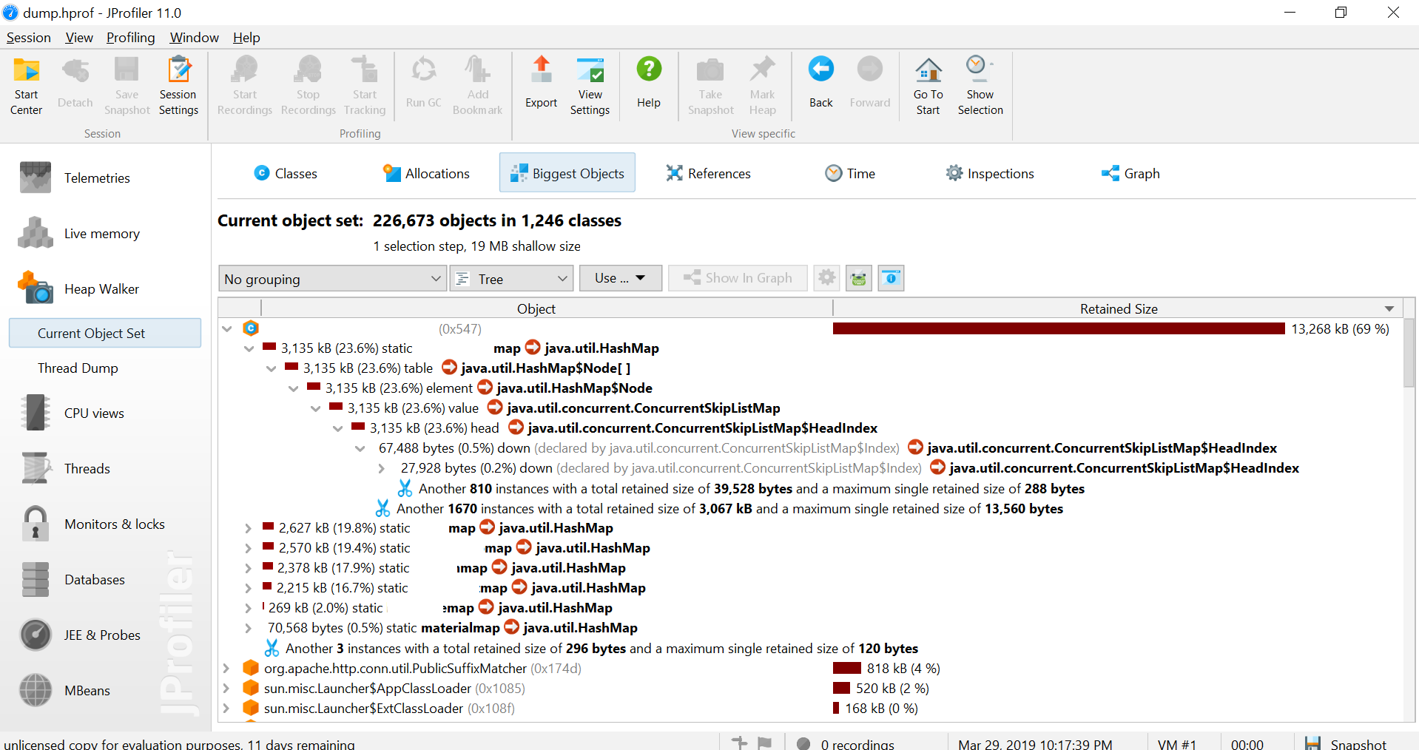Open Session Settings
This screenshot has height=750, width=1419.
(178, 86)
